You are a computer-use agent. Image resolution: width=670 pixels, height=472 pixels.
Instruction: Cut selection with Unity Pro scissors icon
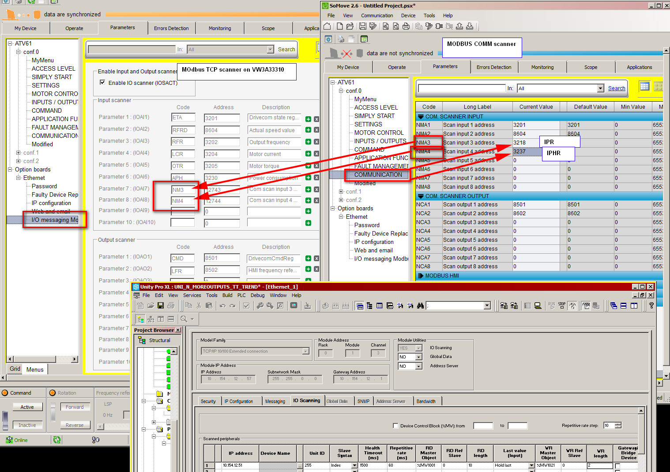199,305
